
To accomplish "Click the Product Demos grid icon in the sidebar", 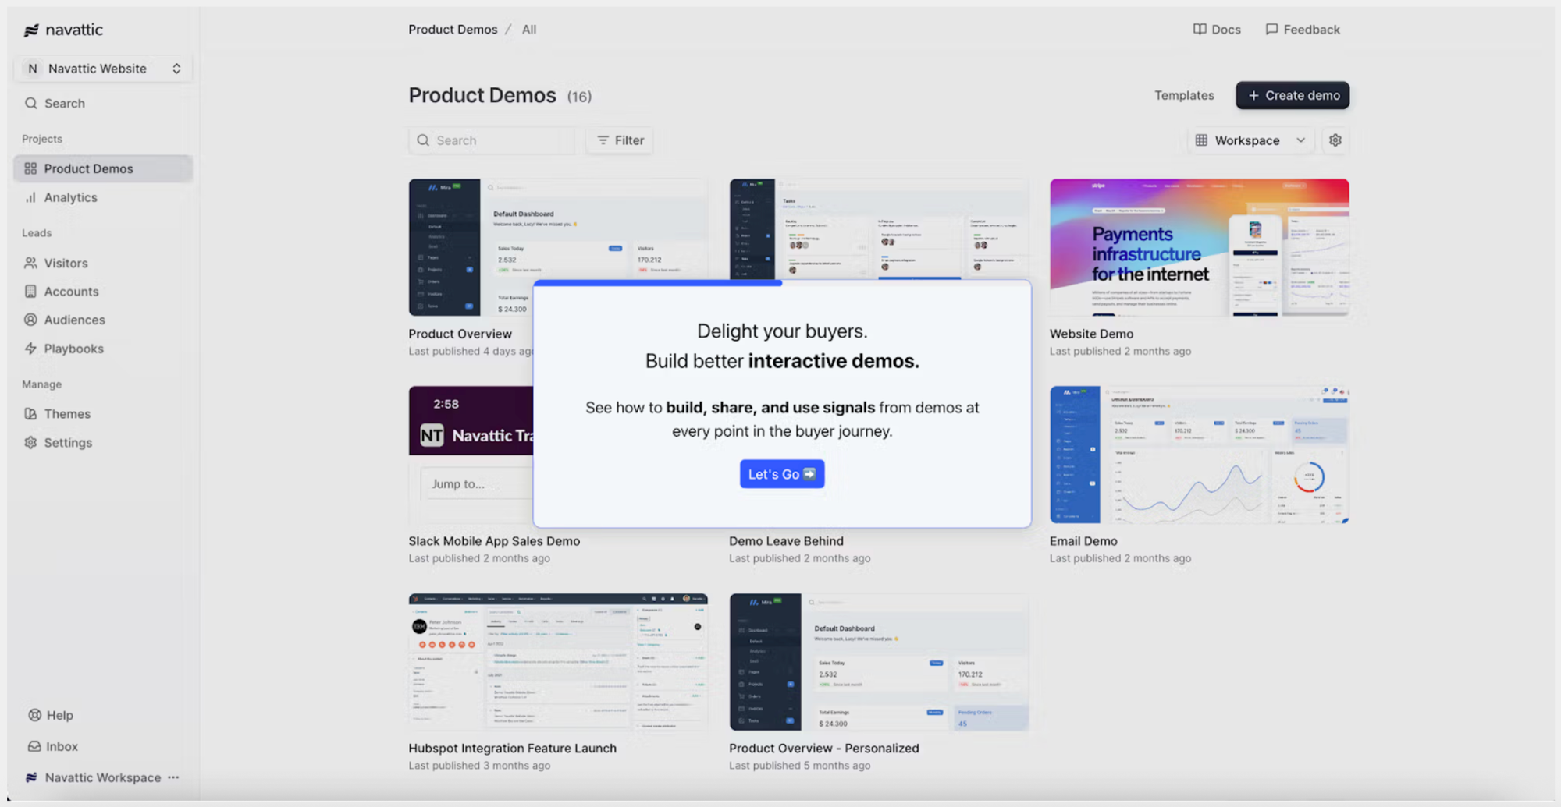I will click(x=30, y=168).
